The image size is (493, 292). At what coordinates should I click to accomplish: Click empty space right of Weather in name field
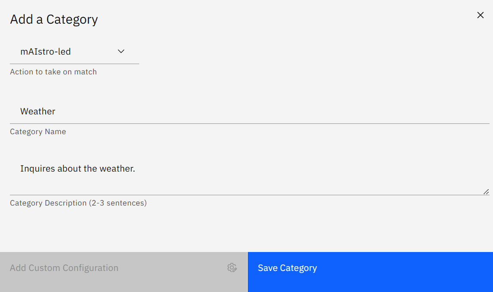click(x=270, y=111)
